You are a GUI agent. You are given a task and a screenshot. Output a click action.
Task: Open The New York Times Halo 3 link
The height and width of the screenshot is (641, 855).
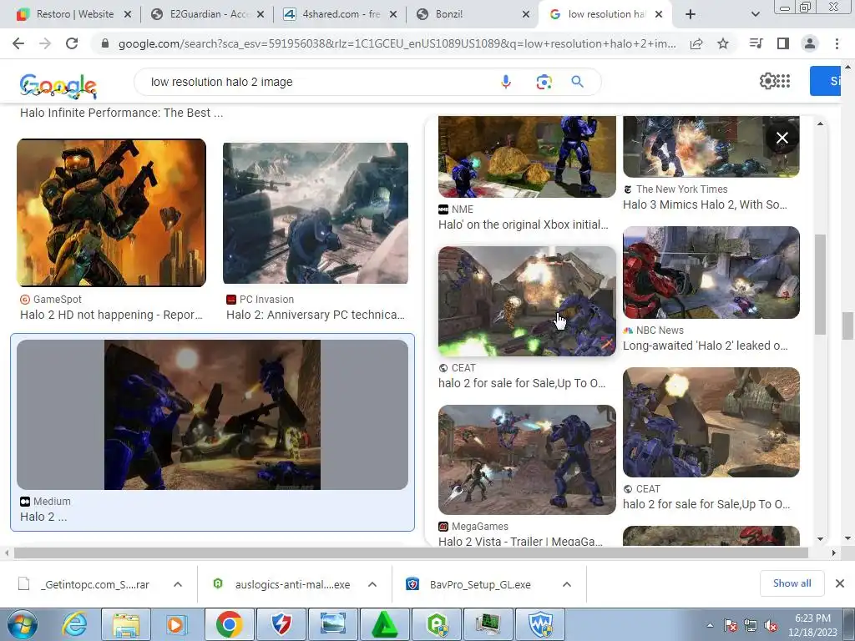coord(705,204)
